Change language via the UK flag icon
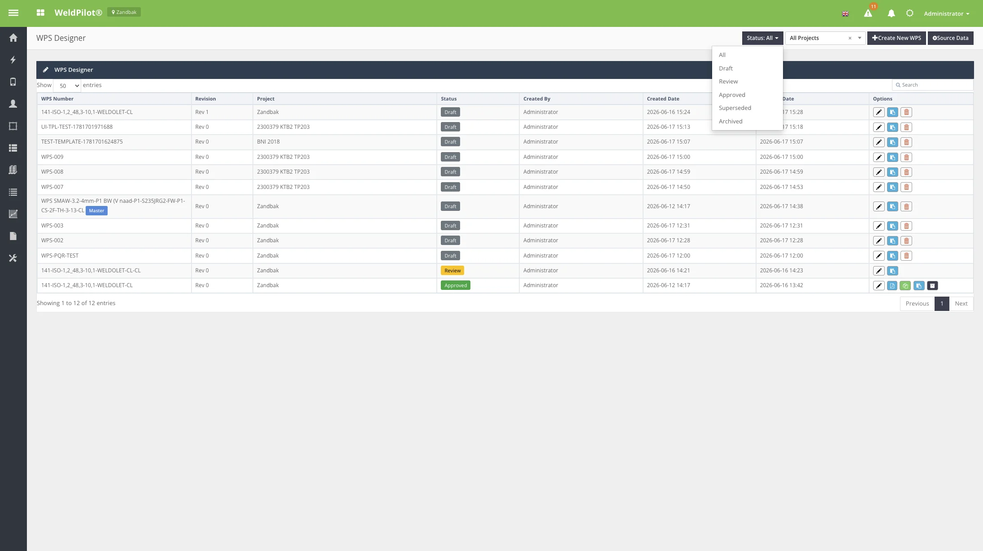The height and width of the screenshot is (551, 983). [845, 14]
